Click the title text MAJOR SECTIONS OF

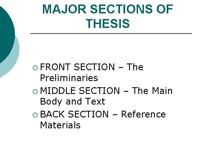(108, 9)
